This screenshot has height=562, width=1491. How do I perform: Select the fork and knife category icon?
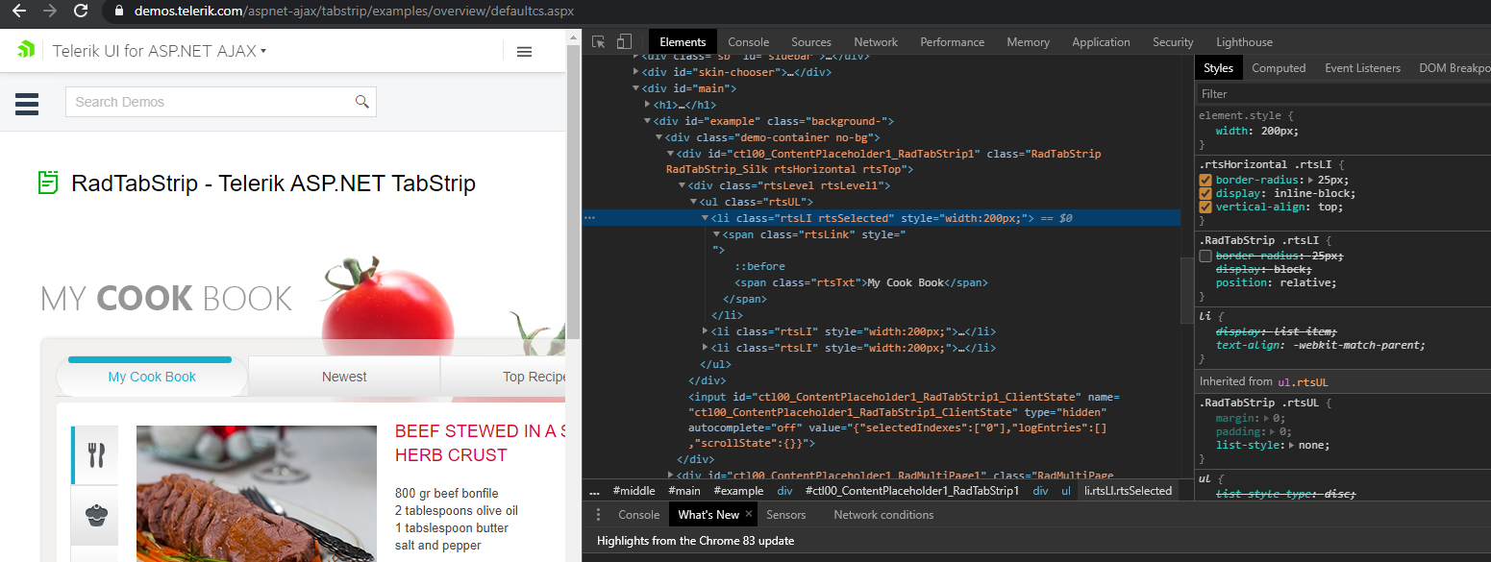pos(95,454)
